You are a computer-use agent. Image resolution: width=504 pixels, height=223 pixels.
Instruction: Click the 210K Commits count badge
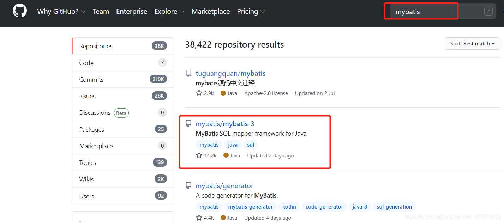(158, 79)
